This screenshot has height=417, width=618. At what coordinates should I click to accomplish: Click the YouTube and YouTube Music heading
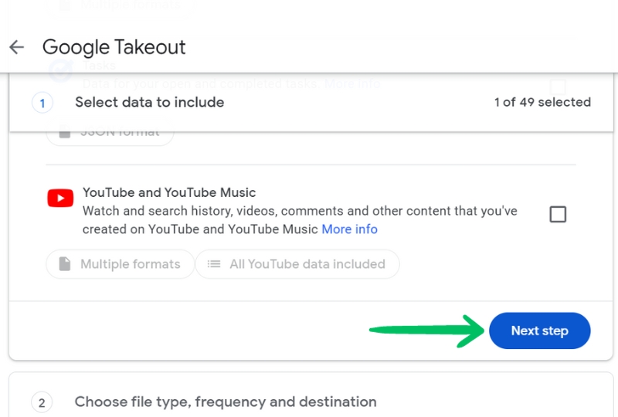(x=169, y=192)
